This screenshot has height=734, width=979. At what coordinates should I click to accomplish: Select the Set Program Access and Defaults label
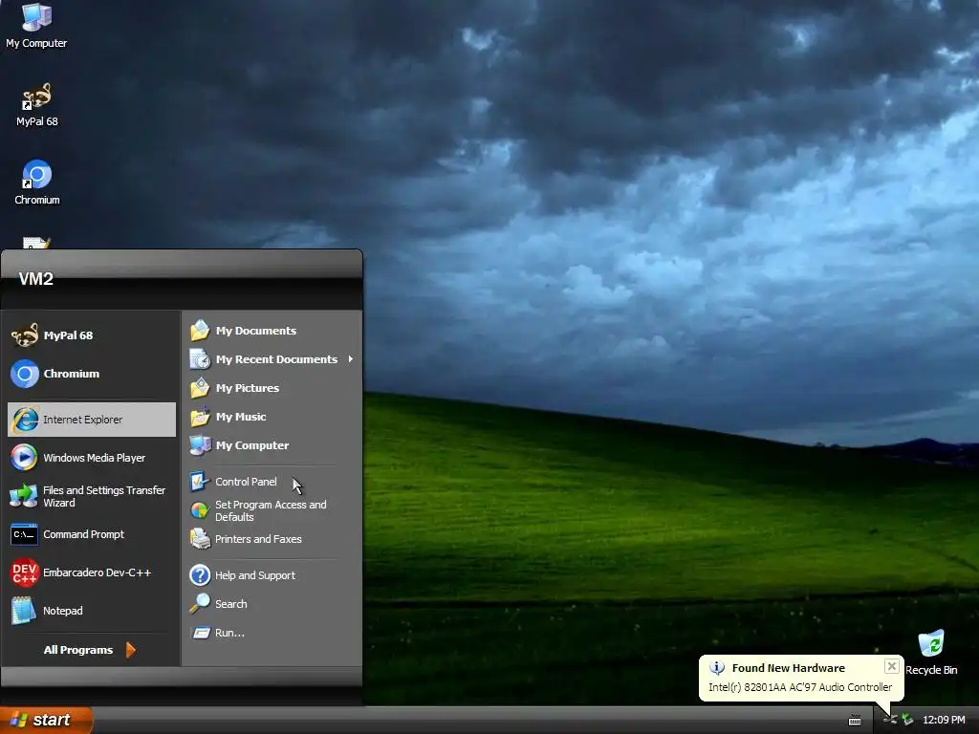pos(271,510)
